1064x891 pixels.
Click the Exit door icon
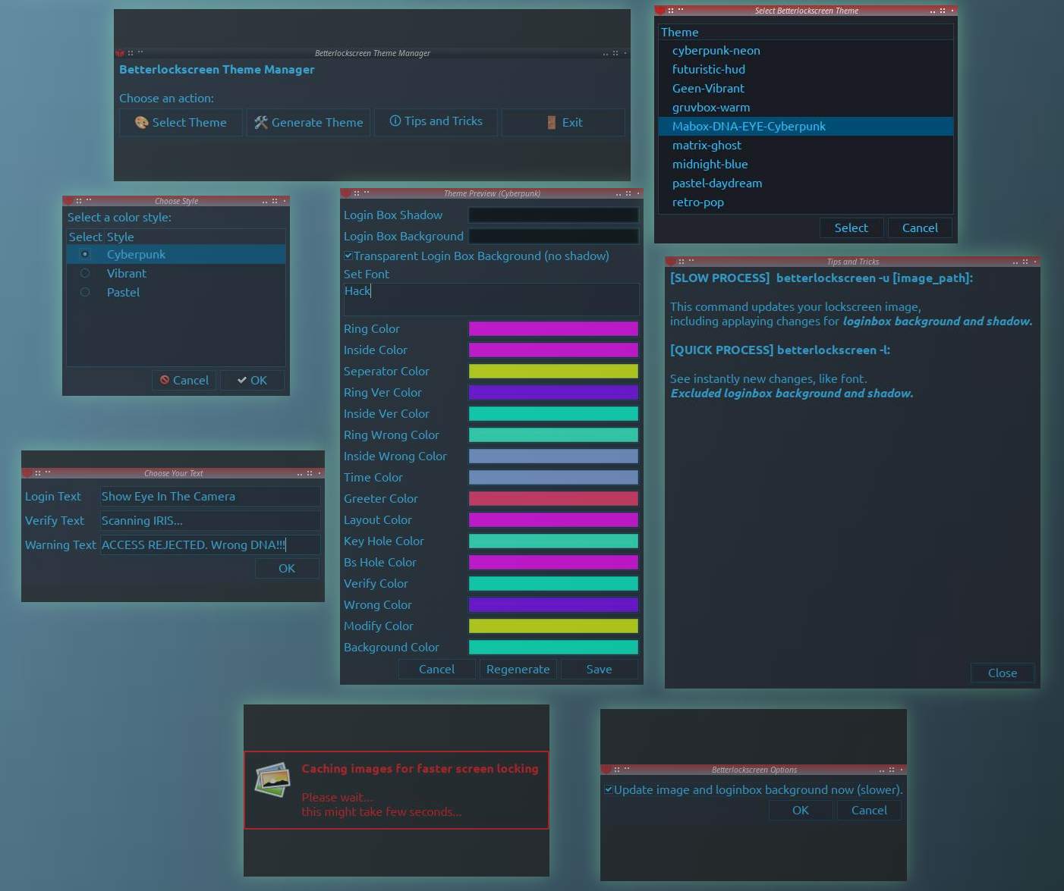[x=552, y=123]
